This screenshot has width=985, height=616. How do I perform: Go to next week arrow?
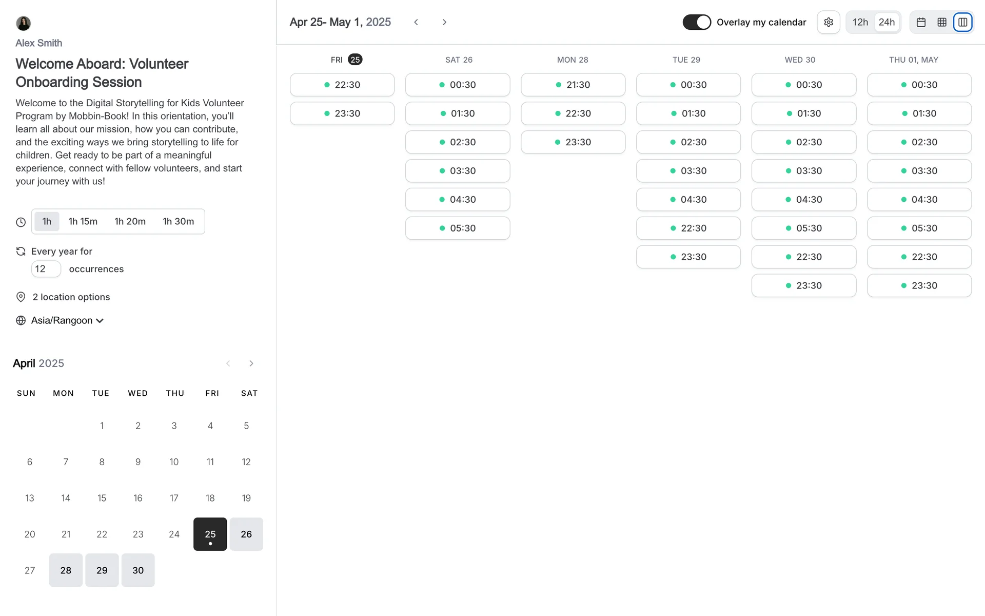coord(444,22)
